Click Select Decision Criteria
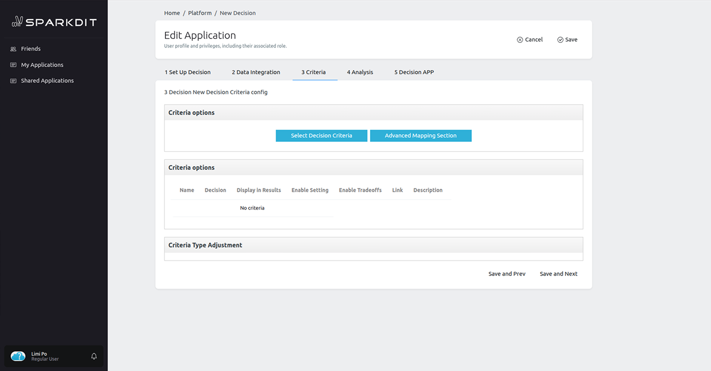711x371 pixels. tap(321, 135)
